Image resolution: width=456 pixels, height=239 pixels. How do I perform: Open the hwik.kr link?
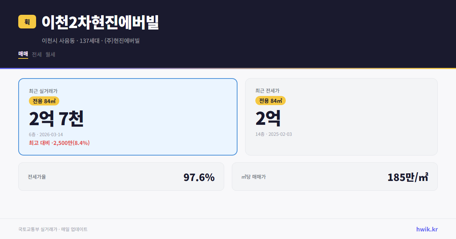(426, 229)
